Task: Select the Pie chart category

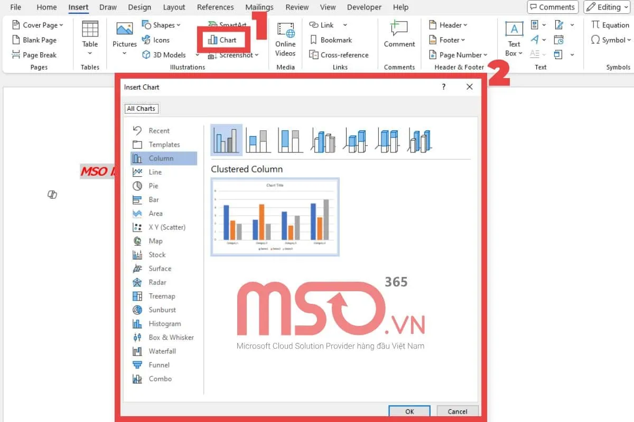Action: pos(153,186)
